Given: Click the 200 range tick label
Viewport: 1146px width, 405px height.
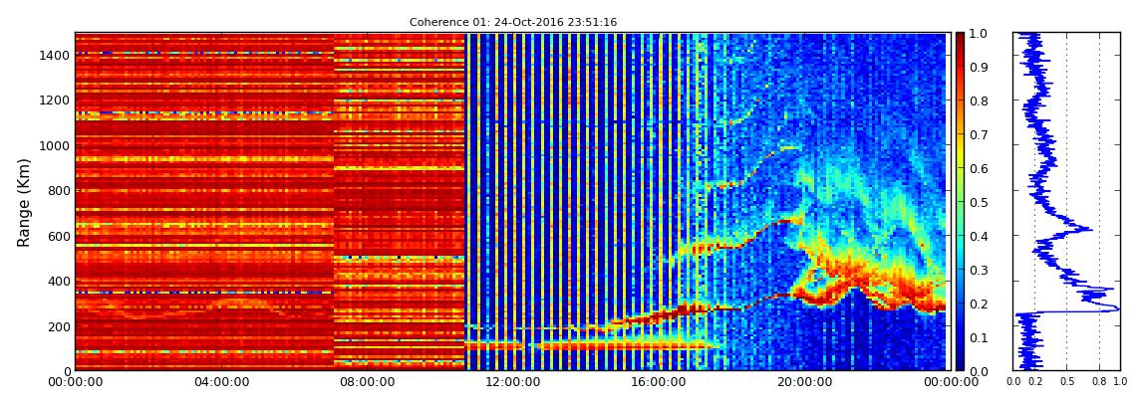Looking at the screenshot, I should pyautogui.click(x=59, y=326).
